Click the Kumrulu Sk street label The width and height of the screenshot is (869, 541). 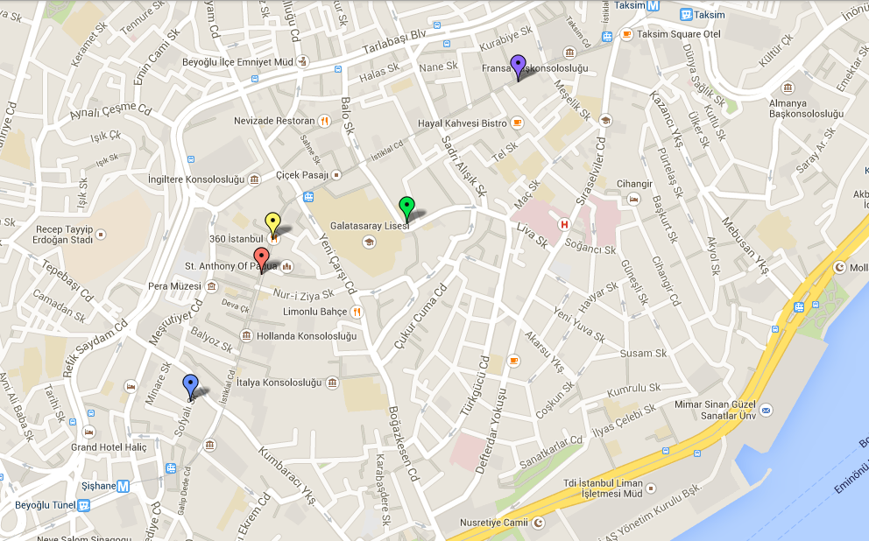(634, 390)
